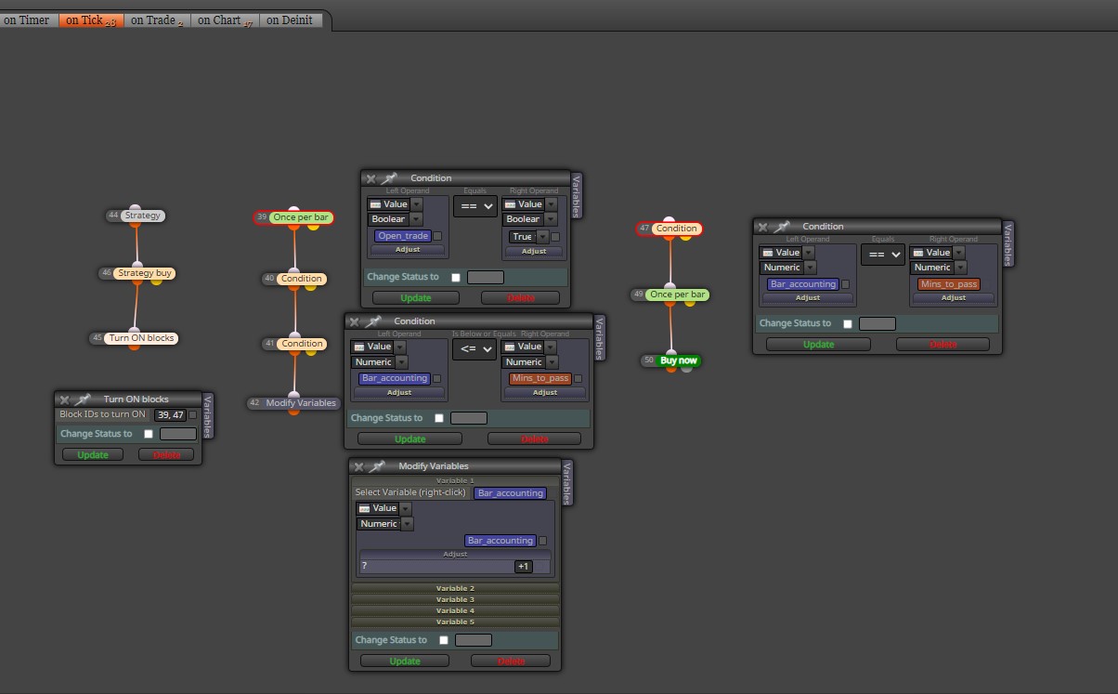Close the Modify Variables panel with X

click(x=358, y=466)
